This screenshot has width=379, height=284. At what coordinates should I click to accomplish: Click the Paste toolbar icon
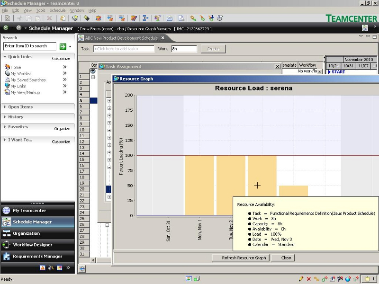tap(37, 18)
